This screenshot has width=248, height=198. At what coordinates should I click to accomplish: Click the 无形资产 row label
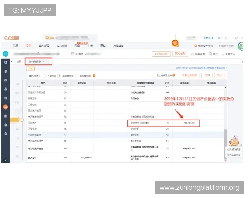[32, 123]
